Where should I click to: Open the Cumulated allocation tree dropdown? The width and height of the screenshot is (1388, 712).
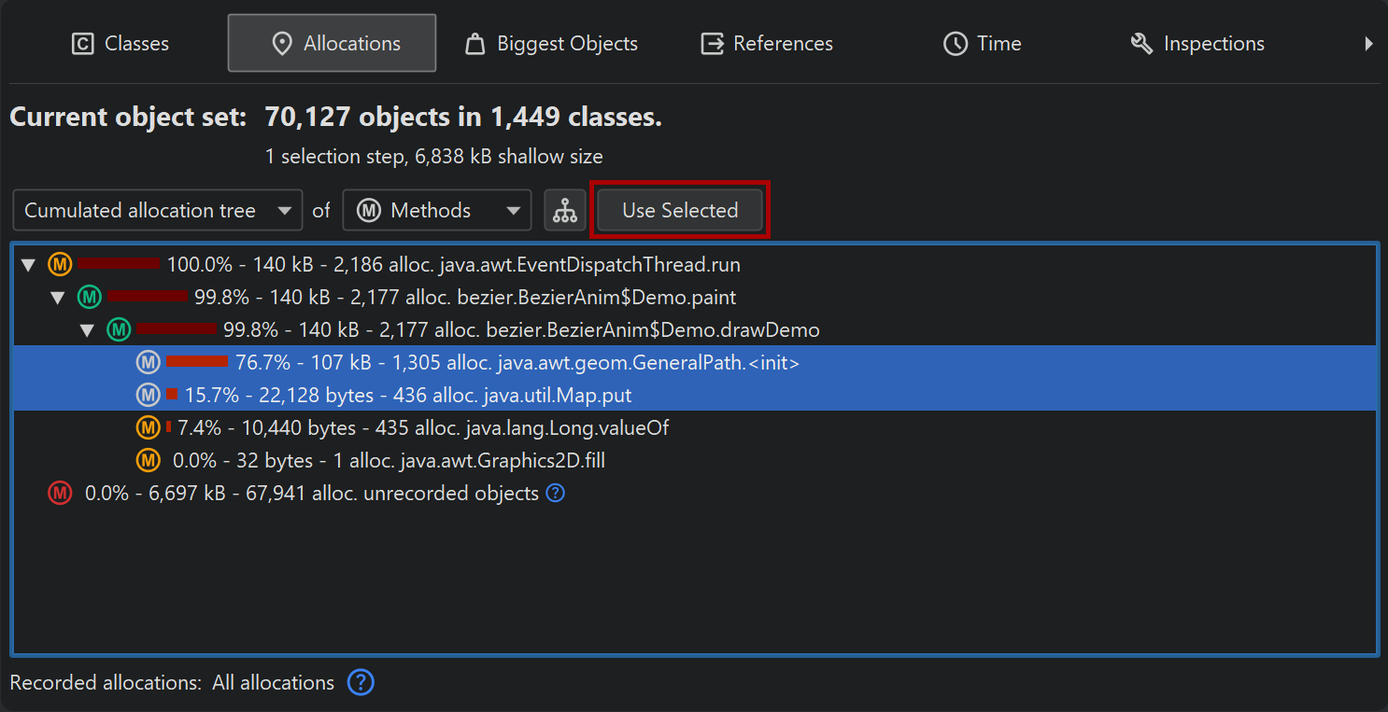pos(157,211)
